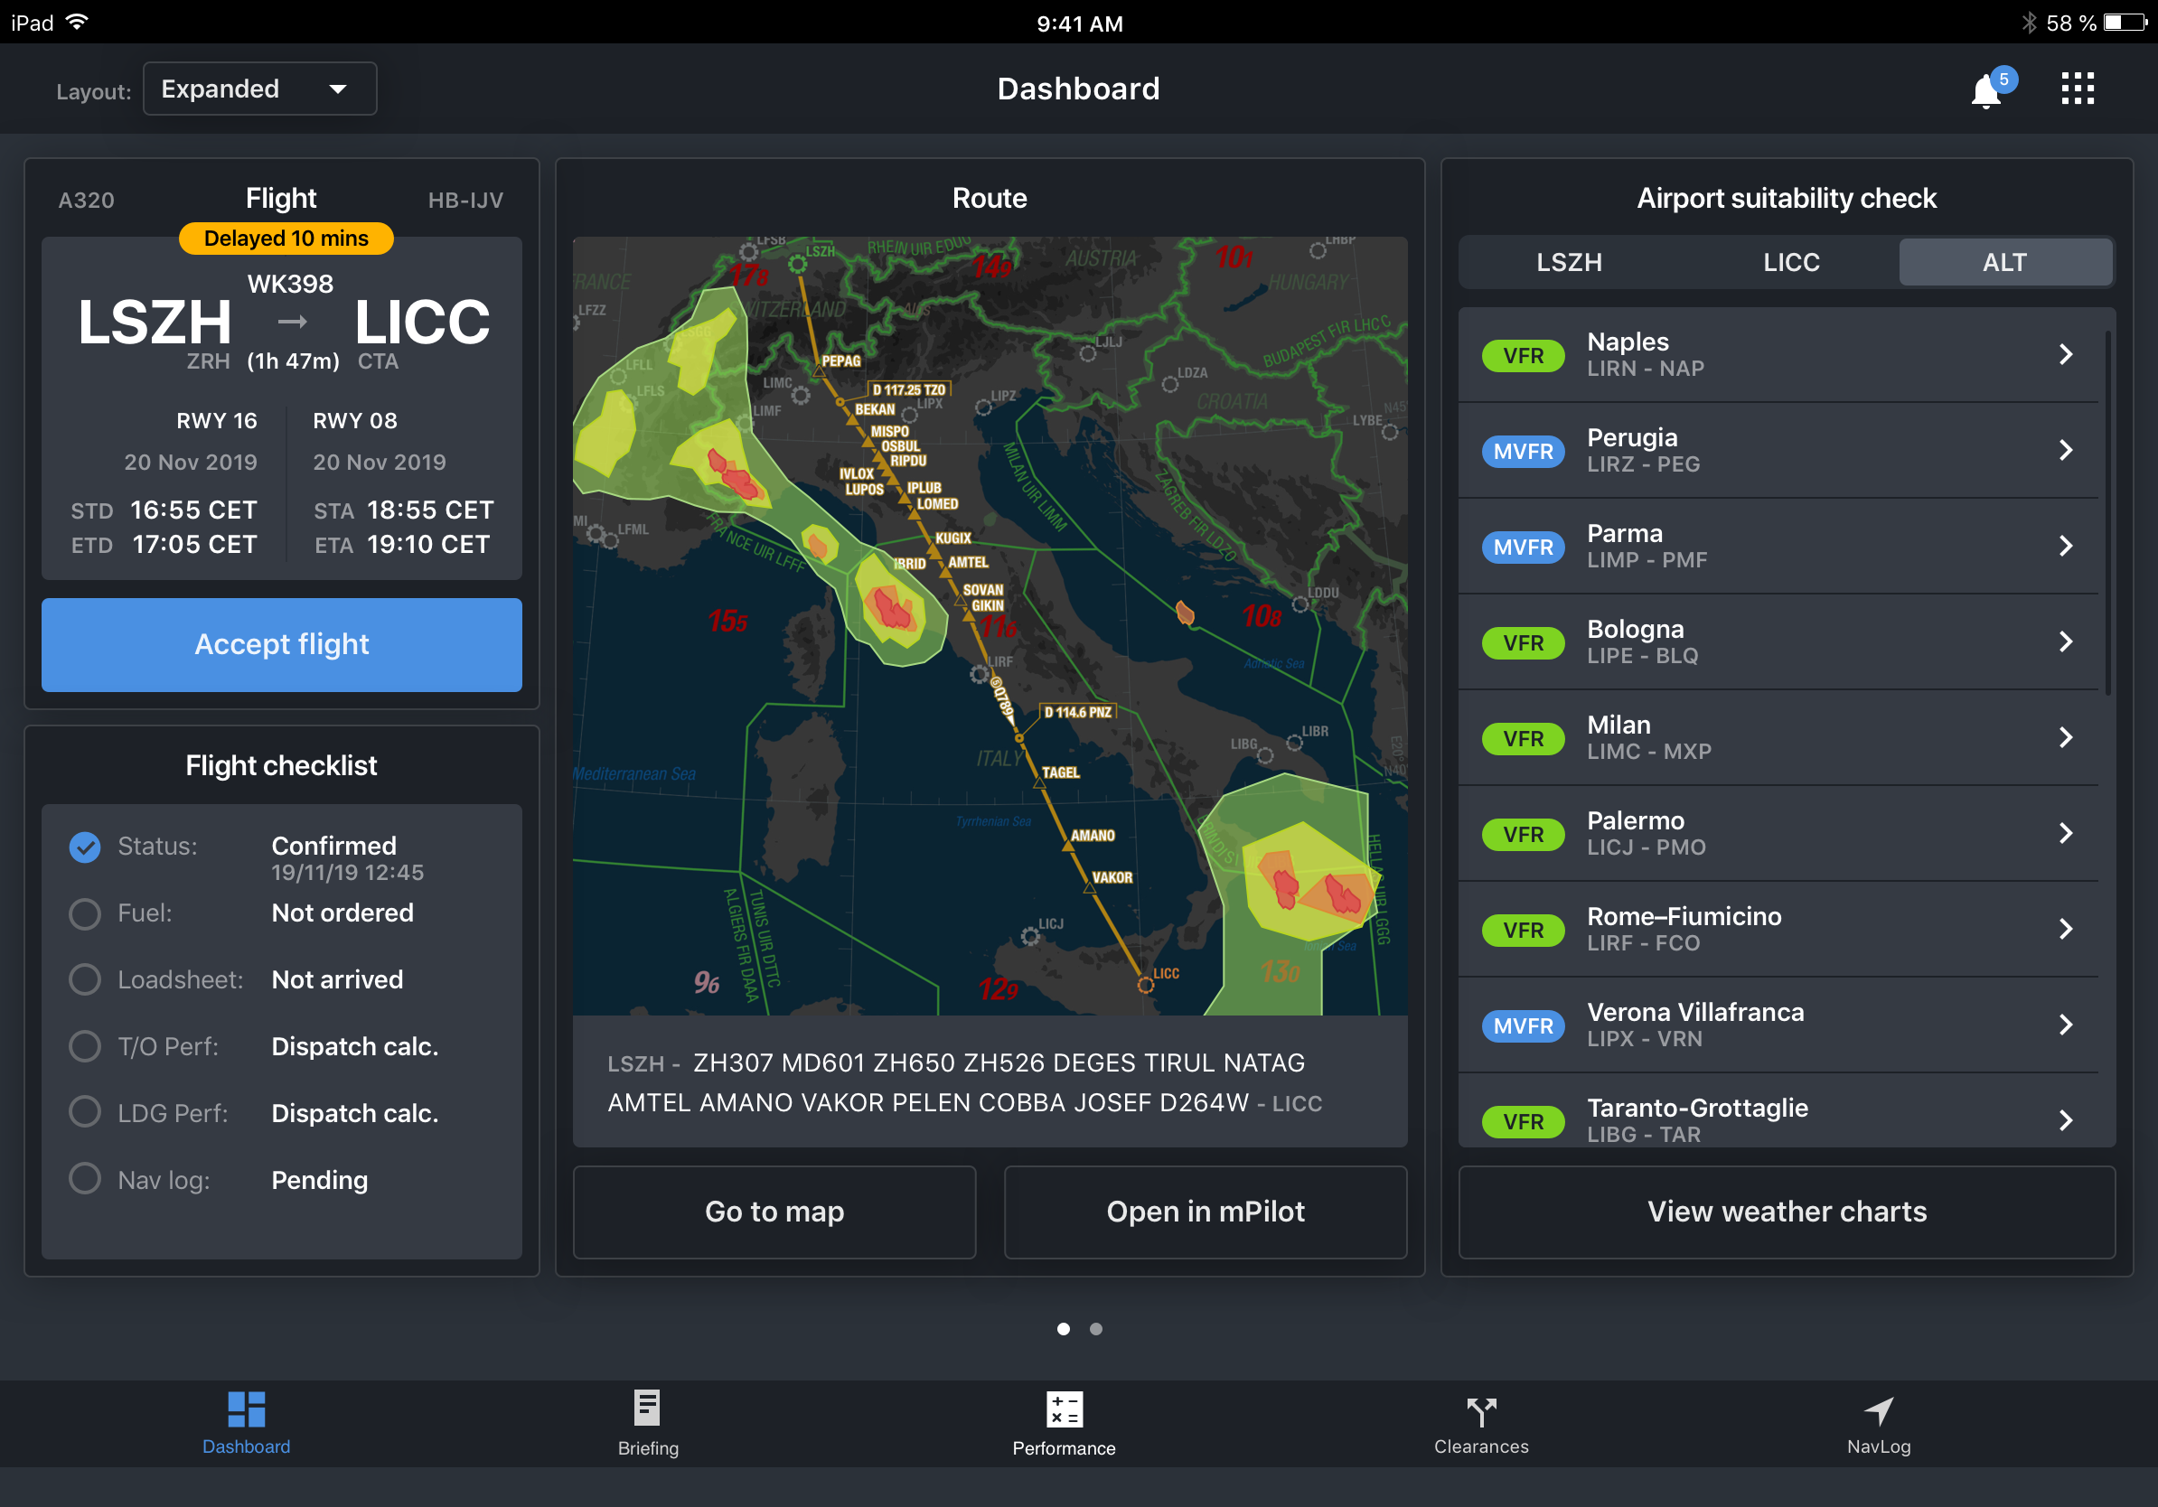Expand the Palermo LICJ airport chevron
2158x1507 pixels.
(x=2065, y=833)
